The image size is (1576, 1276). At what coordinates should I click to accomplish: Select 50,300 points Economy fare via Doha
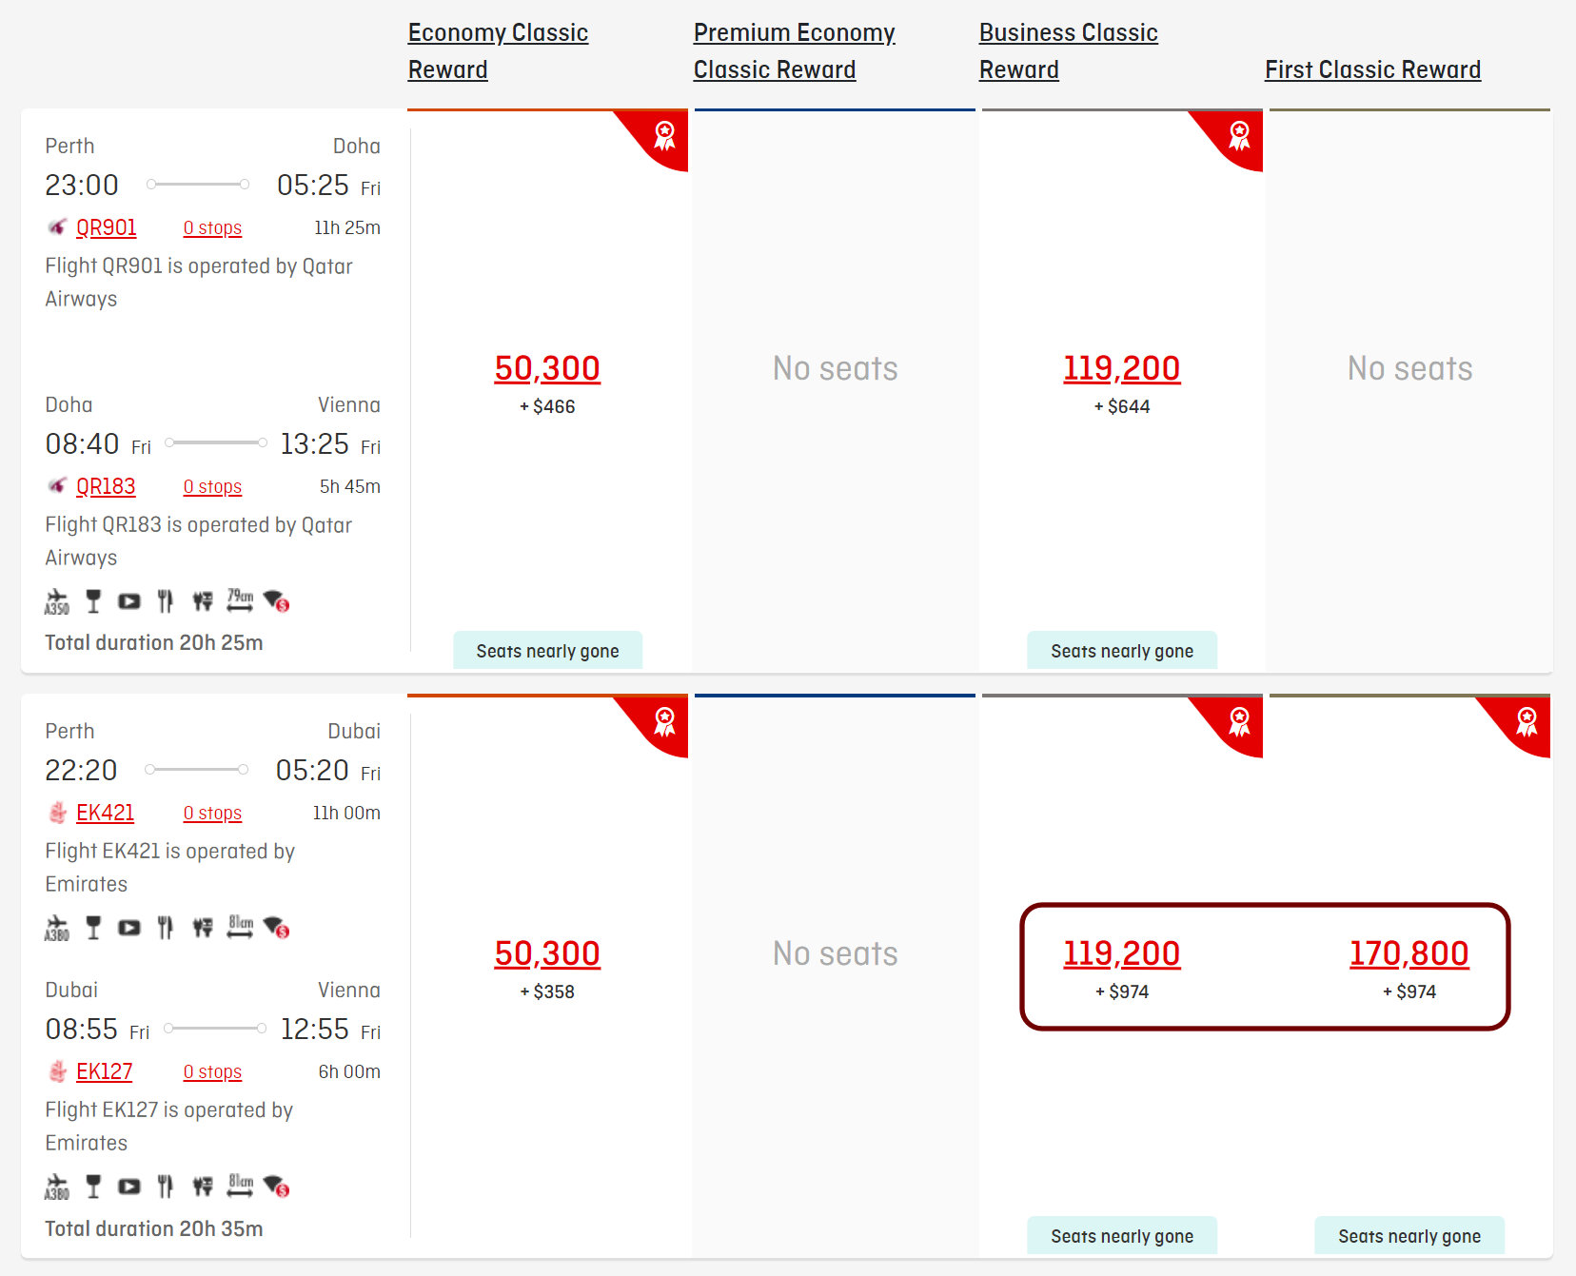pos(547,368)
